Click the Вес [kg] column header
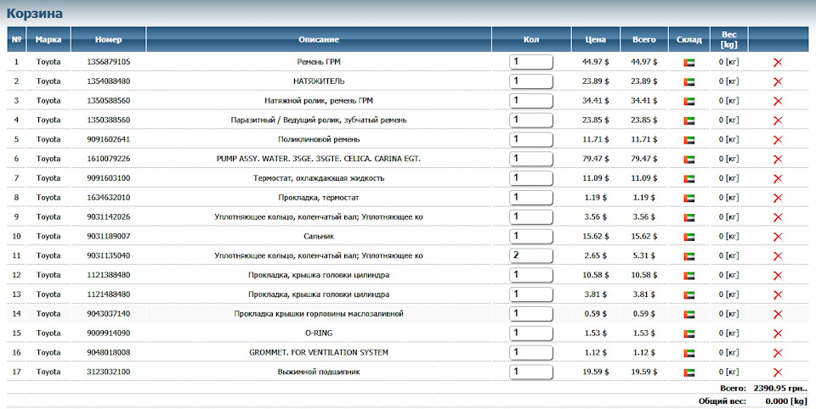 click(729, 40)
